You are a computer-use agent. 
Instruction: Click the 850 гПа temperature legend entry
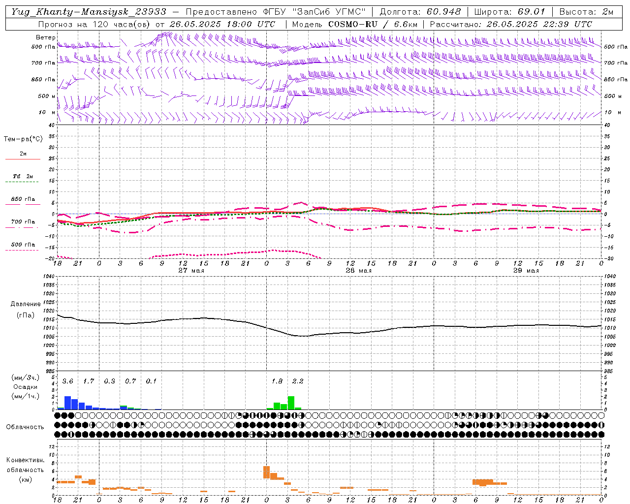[x=23, y=199]
